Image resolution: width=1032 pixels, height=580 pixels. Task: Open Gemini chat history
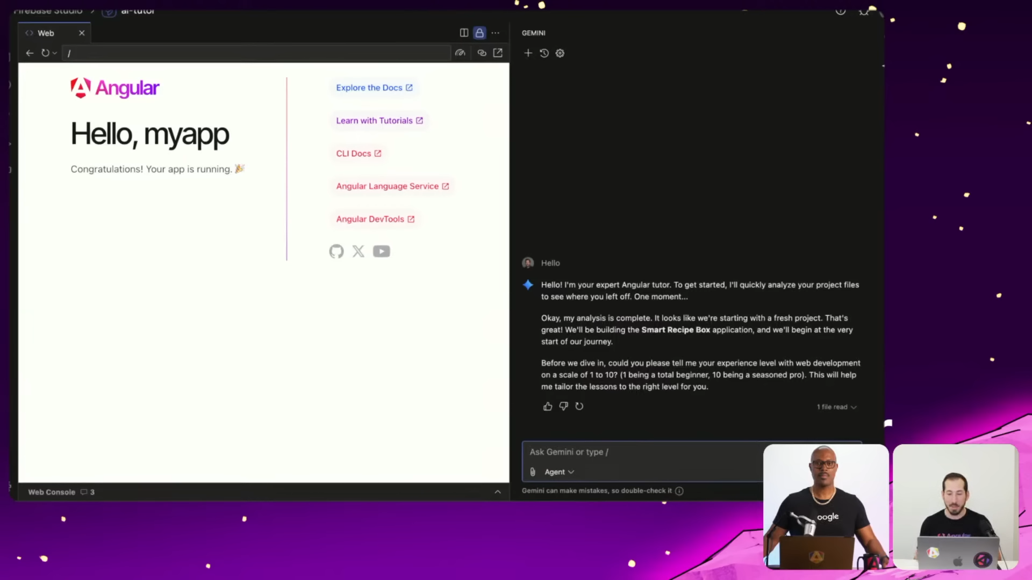tap(544, 53)
